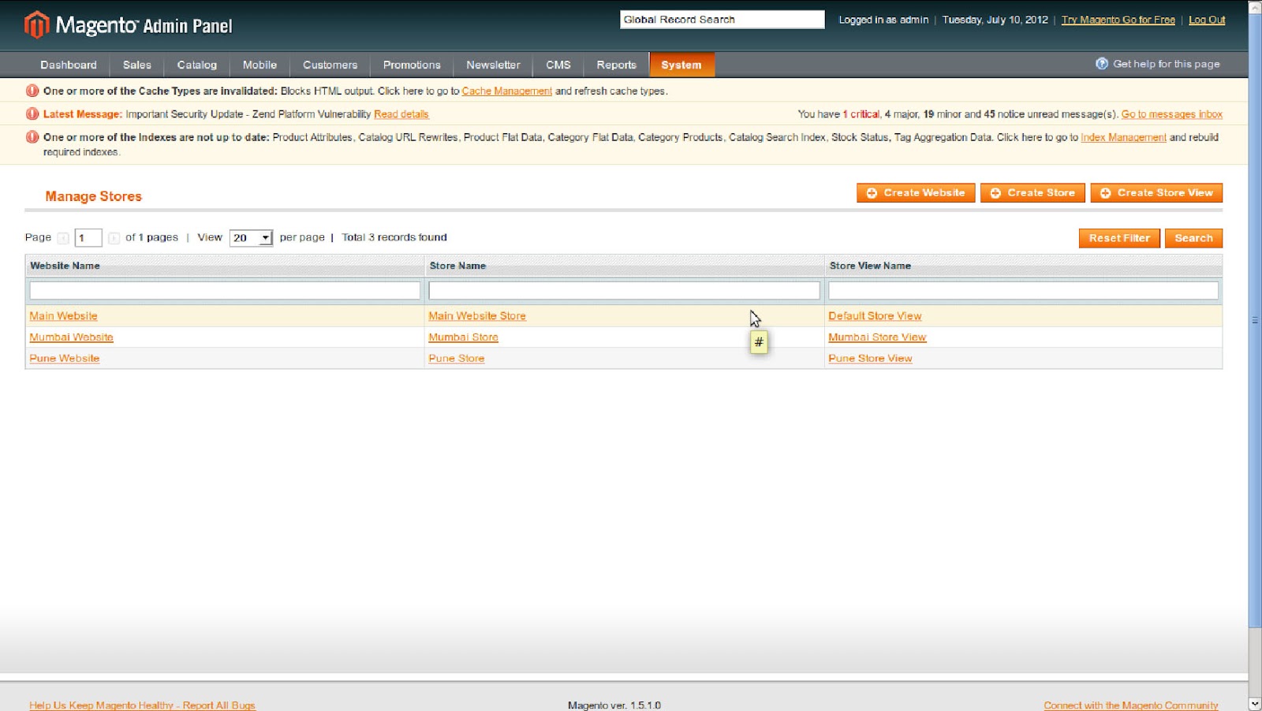1262x711 pixels.
Task: Click the Latest Message warning icon
Action: tap(32, 114)
